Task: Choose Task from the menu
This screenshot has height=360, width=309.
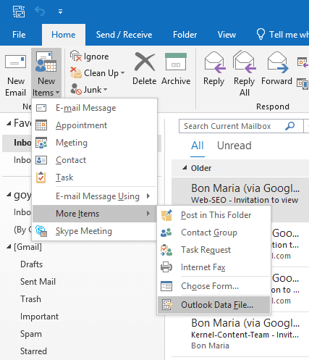Action: [95, 177]
